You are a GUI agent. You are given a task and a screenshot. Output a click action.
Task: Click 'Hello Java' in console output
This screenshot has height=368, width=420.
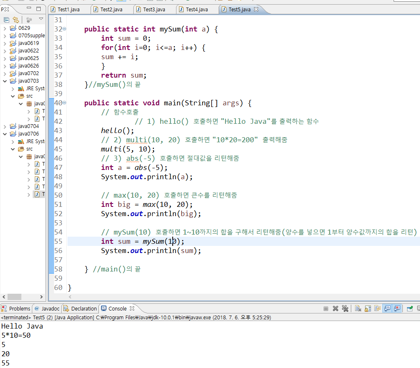coord(22,326)
